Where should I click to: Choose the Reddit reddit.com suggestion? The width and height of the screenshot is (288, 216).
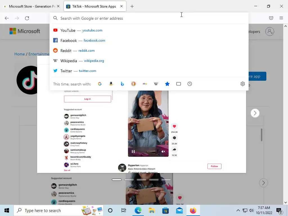click(149, 51)
